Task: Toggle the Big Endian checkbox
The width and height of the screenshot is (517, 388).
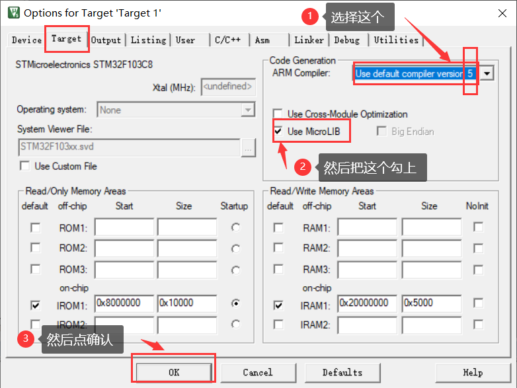Action: coord(381,131)
